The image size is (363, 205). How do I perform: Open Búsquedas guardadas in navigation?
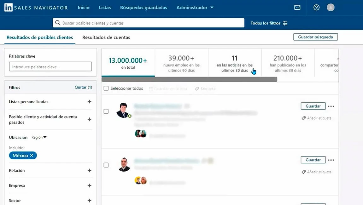(143, 8)
